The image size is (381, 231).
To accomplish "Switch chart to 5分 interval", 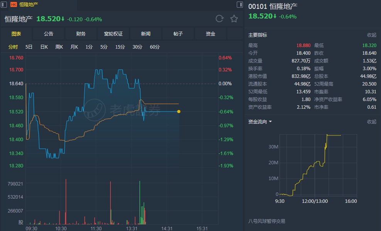I will (x=104, y=47).
